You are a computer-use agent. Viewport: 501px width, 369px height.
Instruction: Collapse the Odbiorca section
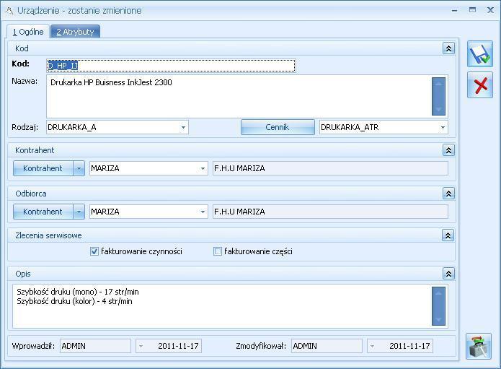tap(448, 194)
